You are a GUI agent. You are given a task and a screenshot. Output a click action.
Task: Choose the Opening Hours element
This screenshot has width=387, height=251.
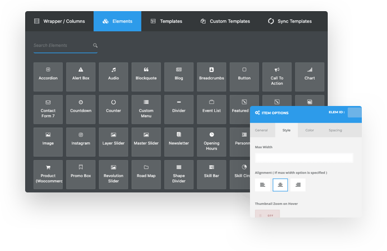211,142
